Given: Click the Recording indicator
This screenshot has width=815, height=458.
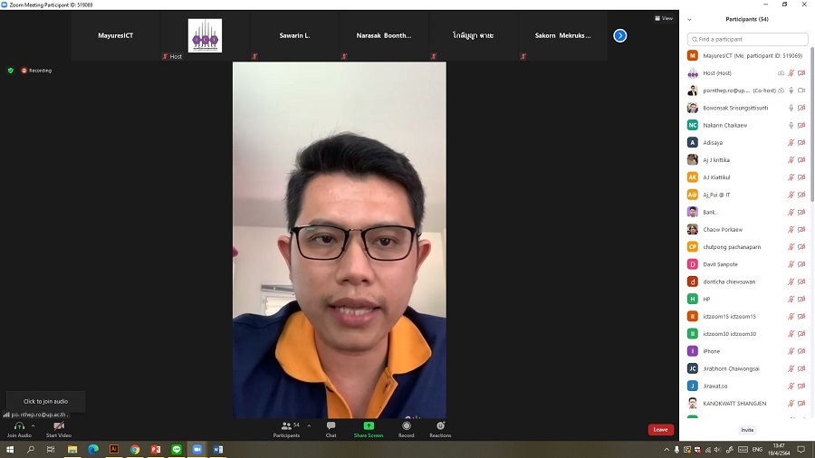Looking at the screenshot, I should tap(36, 70).
